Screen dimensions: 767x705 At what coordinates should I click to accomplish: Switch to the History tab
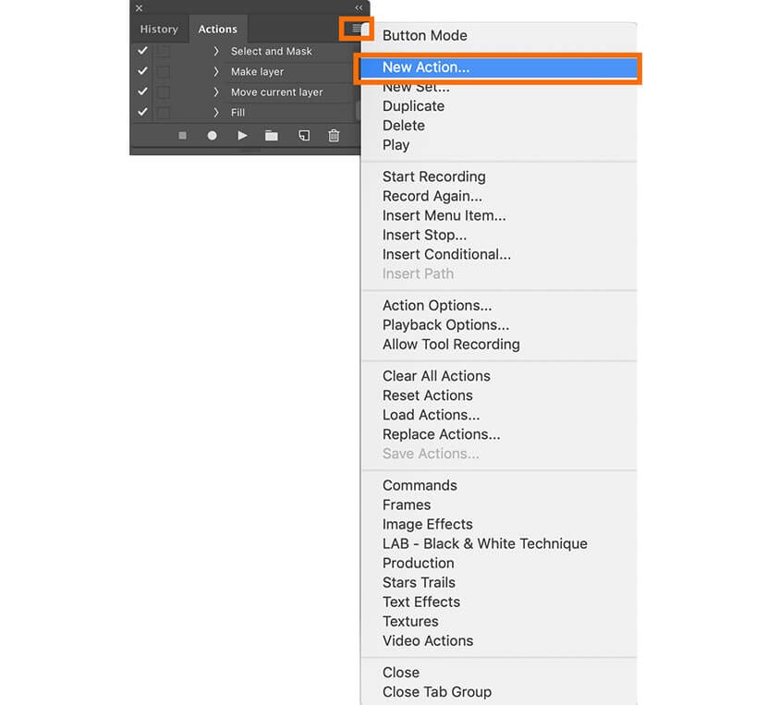coord(159,30)
